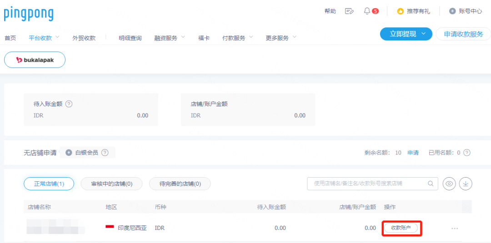
Task: Click help icon next to 待入账金额
Action: pos(69,104)
